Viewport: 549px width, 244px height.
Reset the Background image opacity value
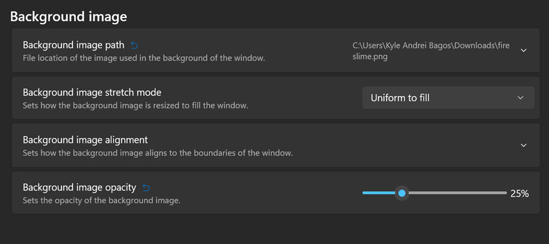coord(146,188)
